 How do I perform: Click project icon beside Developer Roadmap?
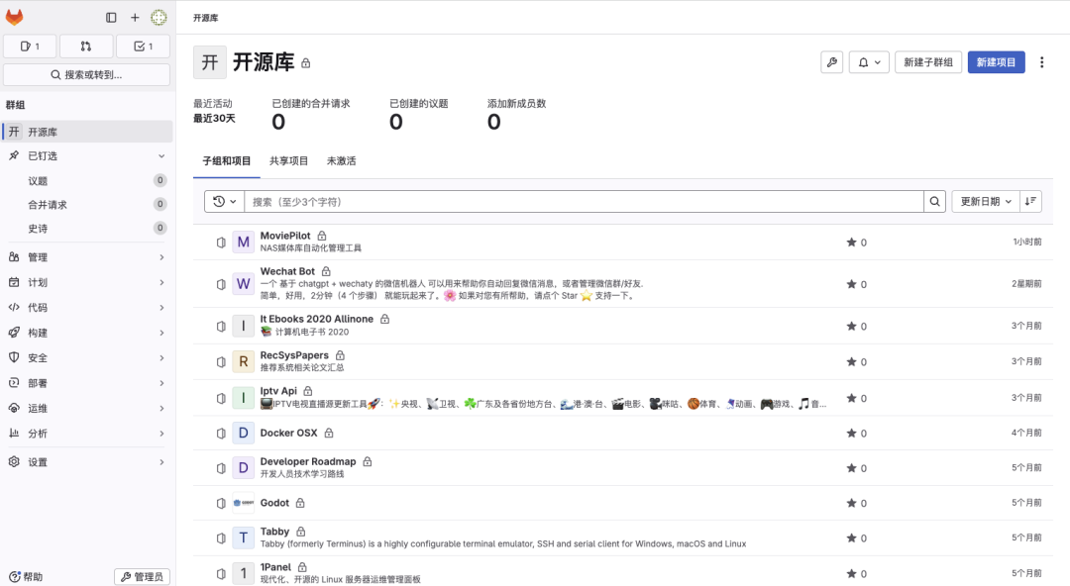click(221, 468)
